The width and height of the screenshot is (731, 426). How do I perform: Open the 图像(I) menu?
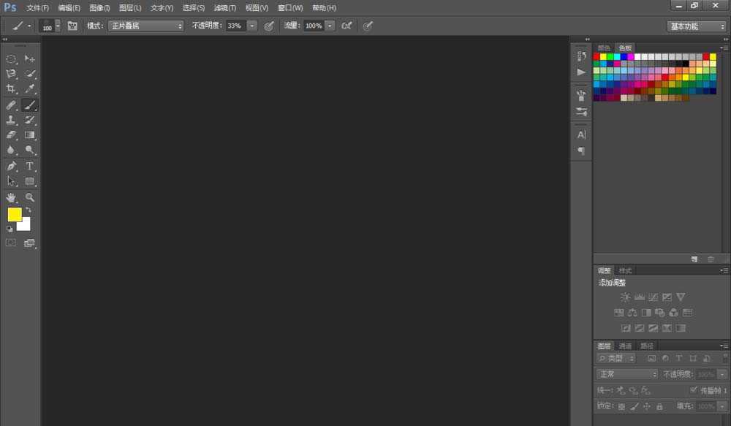coord(99,7)
